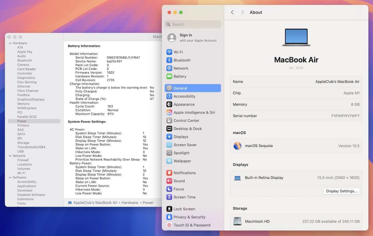Select NVMExpress in System Information
Screen dimensions: 373x236
pos(27,108)
